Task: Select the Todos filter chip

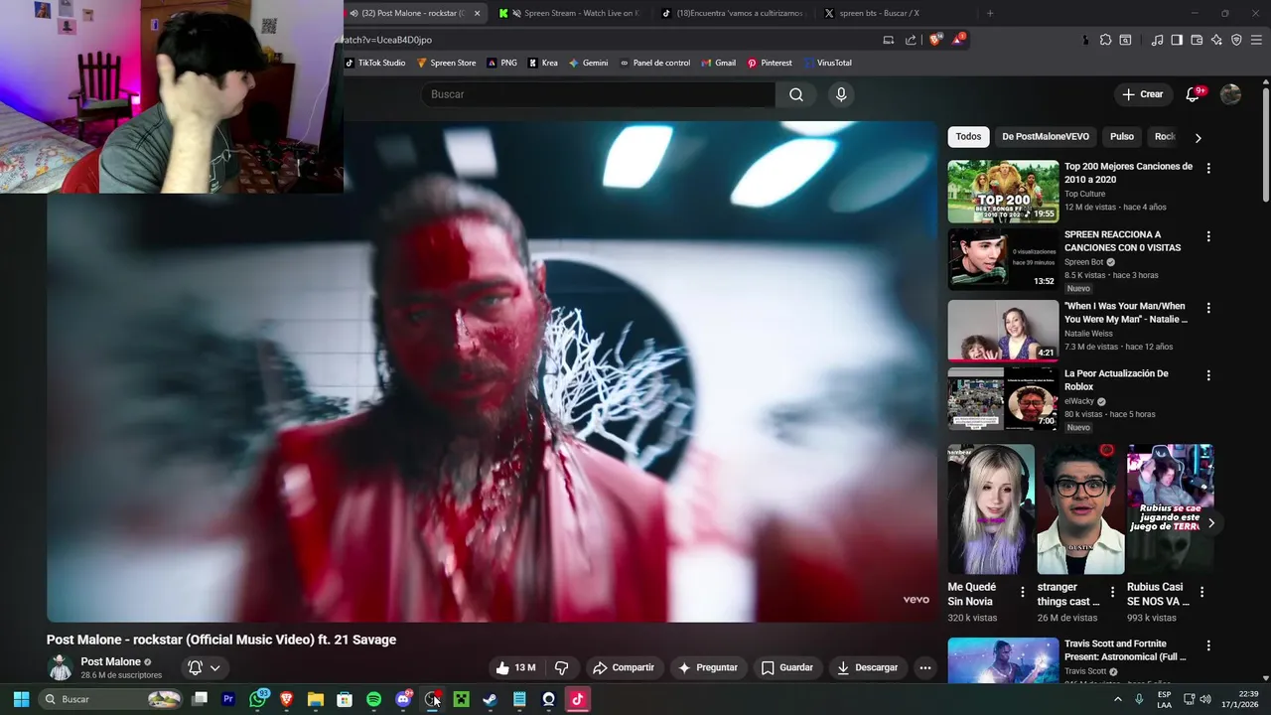Action: click(968, 137)
